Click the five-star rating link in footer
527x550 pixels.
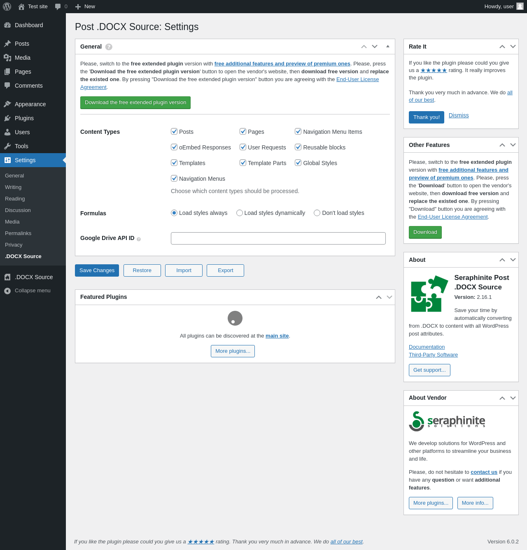201,542
